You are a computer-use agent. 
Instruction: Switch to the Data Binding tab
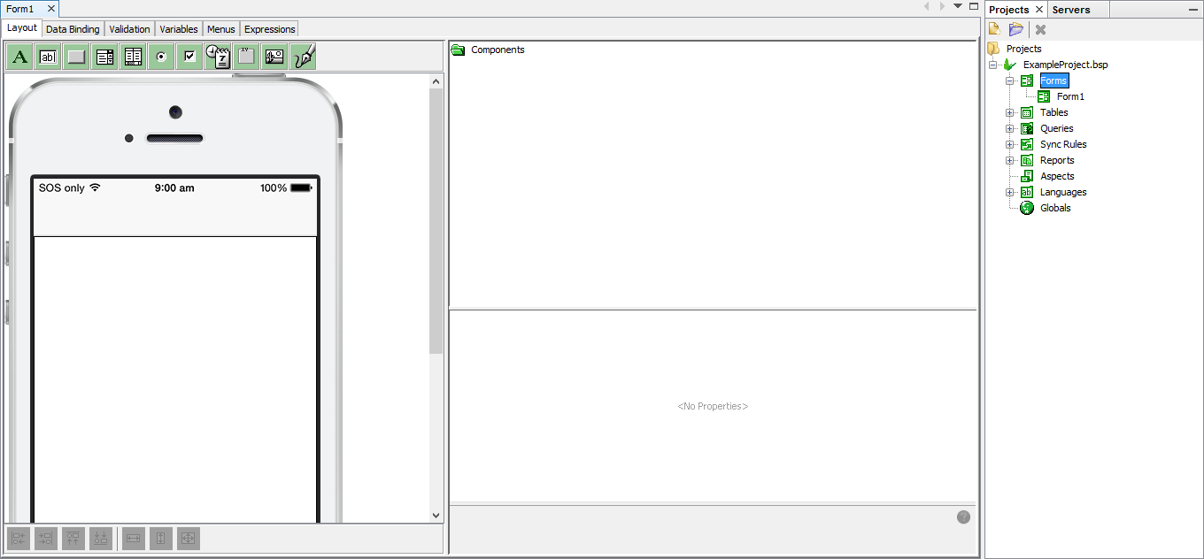coord(73,29)
